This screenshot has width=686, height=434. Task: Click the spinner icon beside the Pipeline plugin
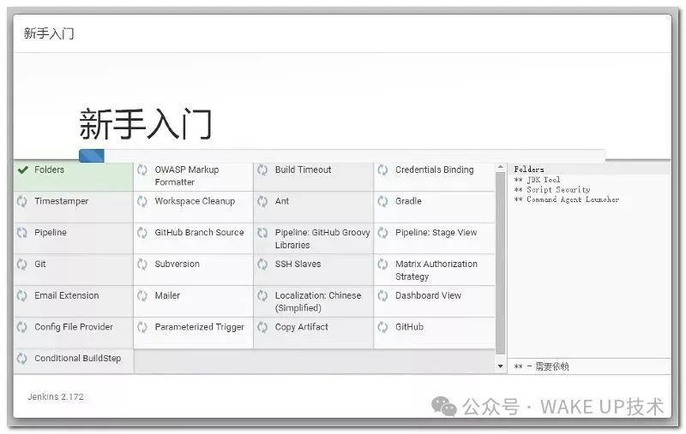click(22, 233)
